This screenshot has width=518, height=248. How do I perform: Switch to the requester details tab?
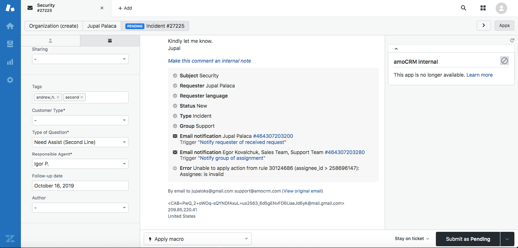pyautogui.click(x=50, y=40)
